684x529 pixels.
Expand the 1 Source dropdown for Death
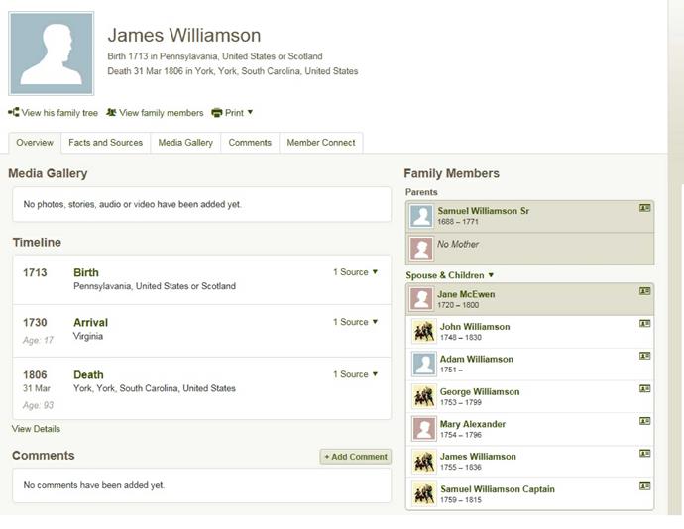pos(356,374)
